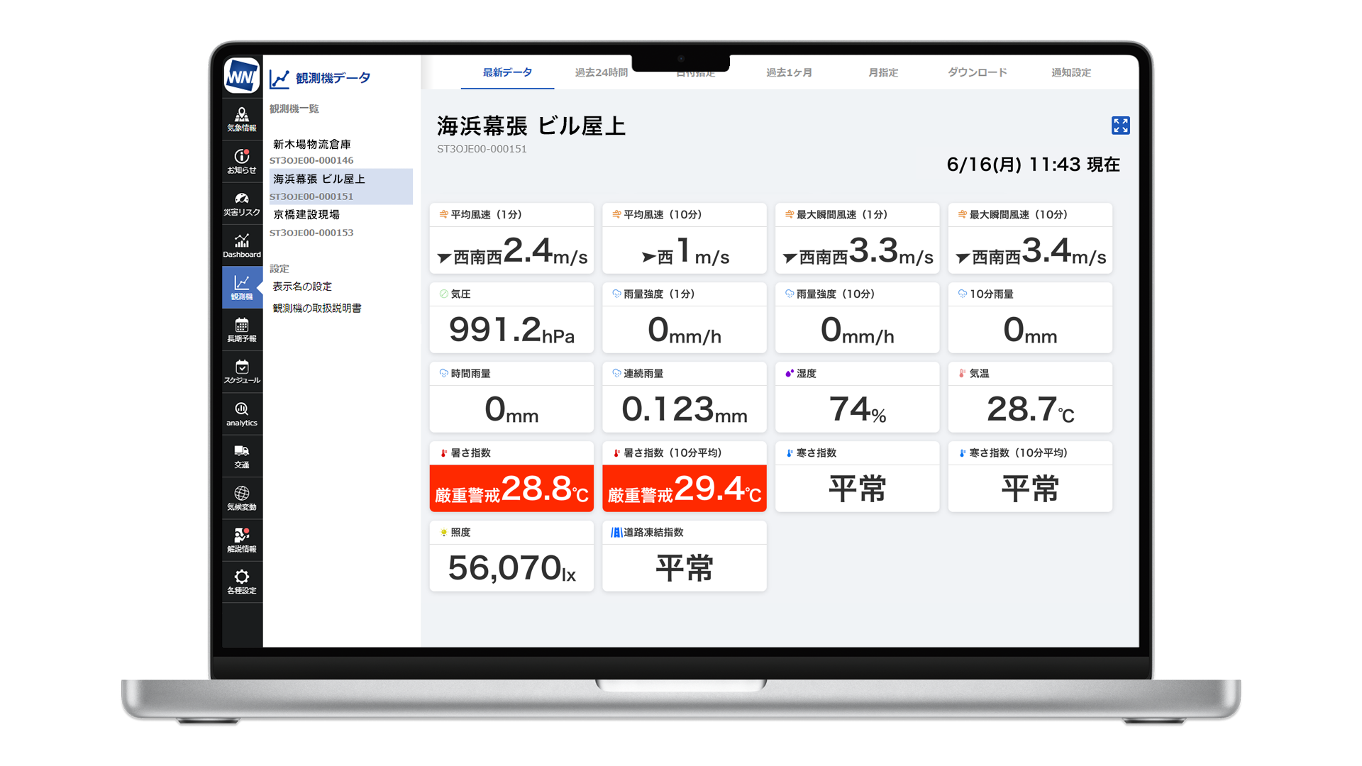Open the Dashboard sidebar icon

[242, 245]
